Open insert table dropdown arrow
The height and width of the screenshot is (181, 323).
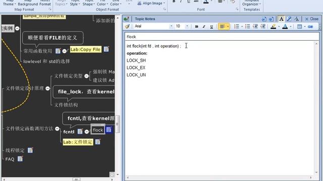pyautogui.click(x=304, y=27)
